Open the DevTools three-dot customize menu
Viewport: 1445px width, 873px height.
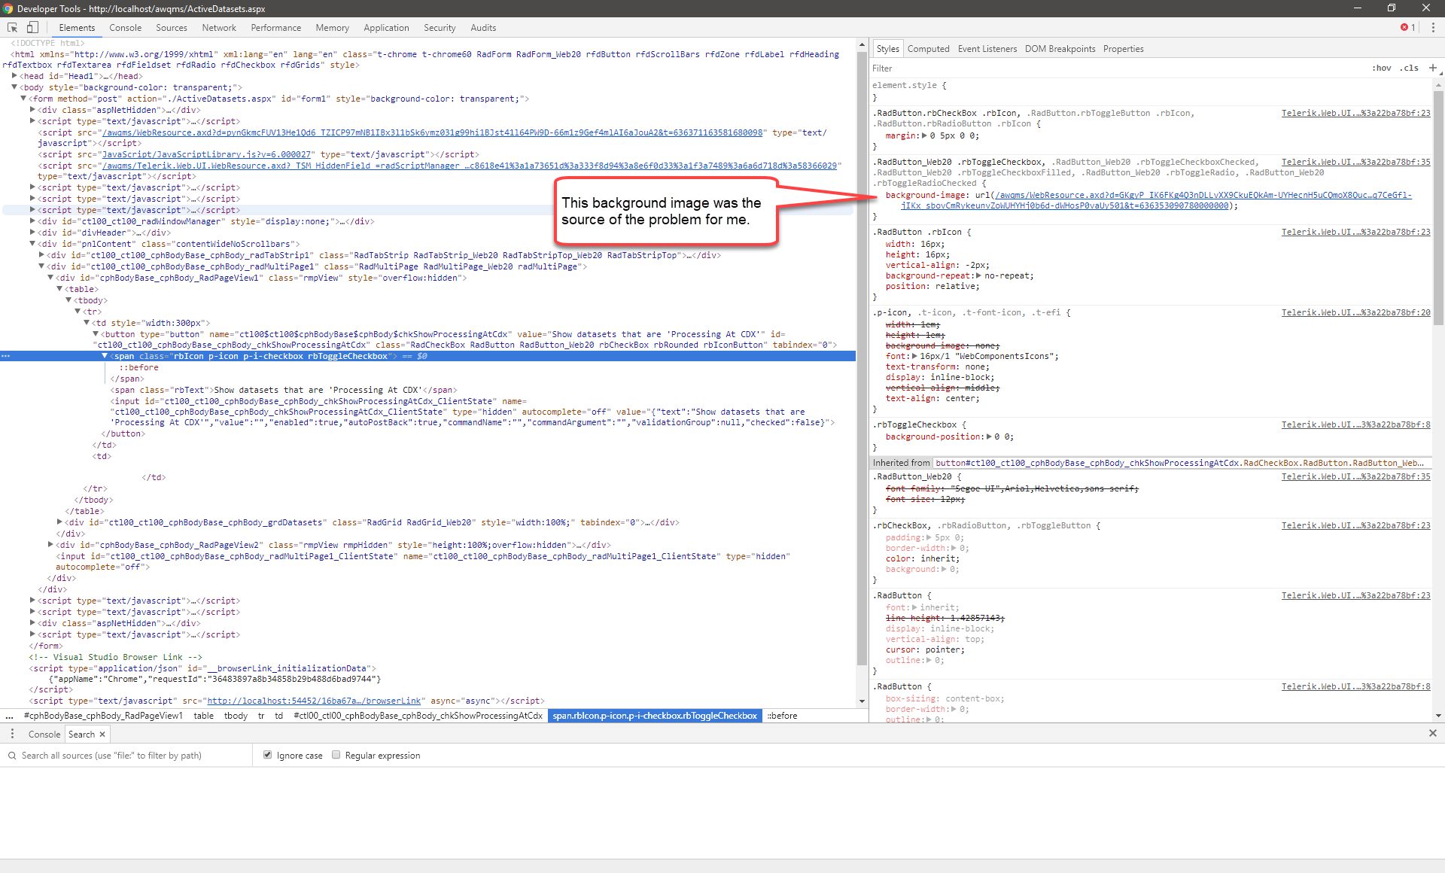pyautogui.click(x=1433, y=27)
